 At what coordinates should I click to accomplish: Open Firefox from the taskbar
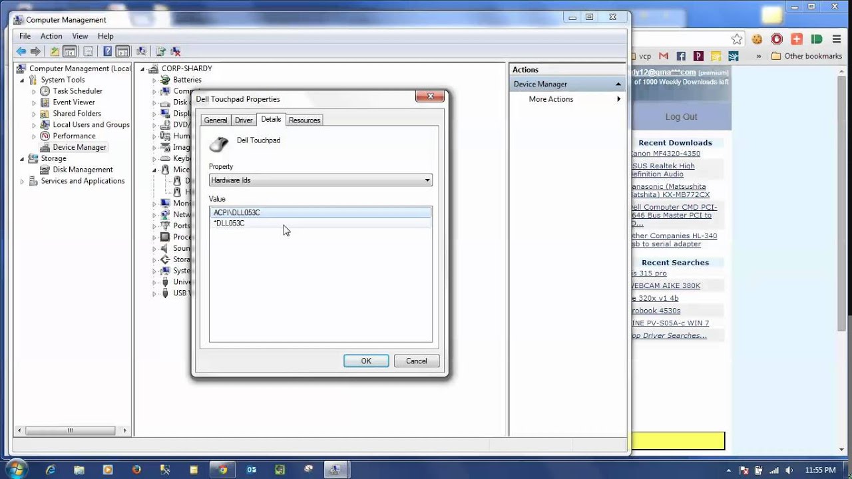click(136, 470)
